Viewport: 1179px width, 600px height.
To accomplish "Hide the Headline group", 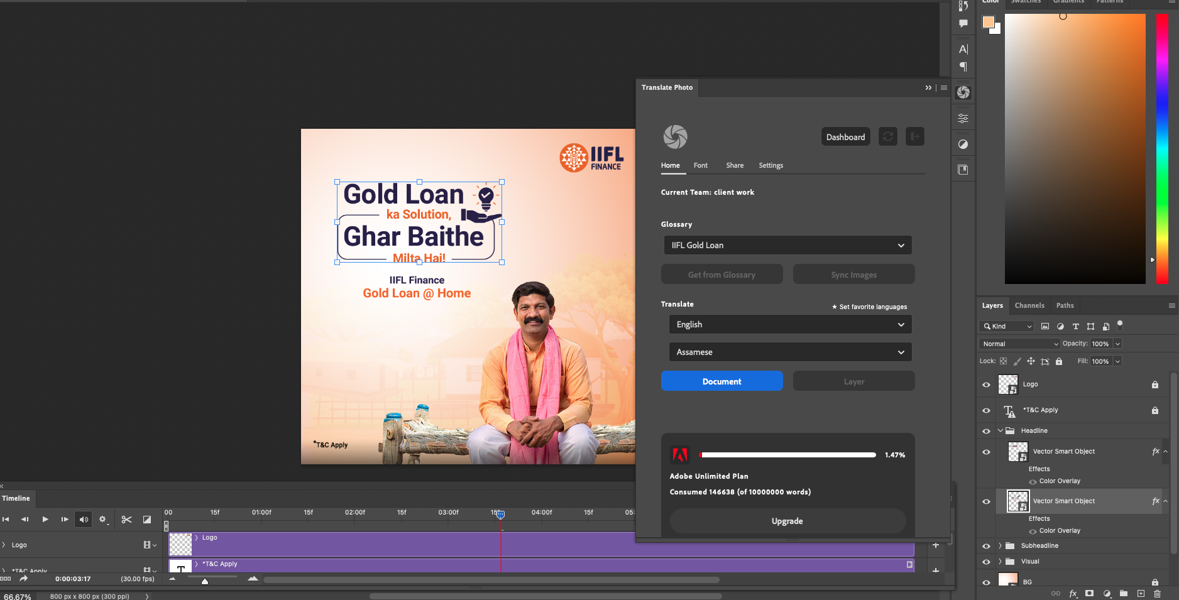I will (x=986, y=431).
